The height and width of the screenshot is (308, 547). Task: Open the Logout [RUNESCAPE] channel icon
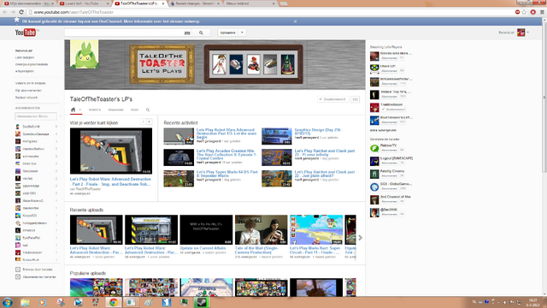374,161
